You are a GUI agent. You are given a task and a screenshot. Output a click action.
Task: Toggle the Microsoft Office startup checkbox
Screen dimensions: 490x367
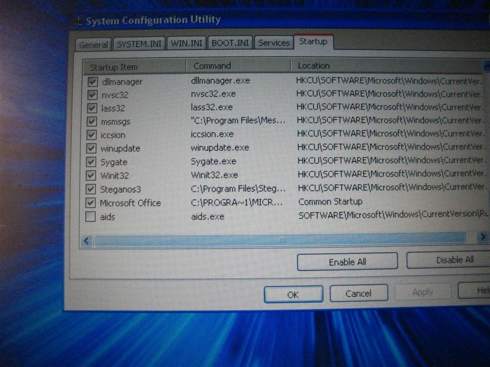[x=90, y=203]
